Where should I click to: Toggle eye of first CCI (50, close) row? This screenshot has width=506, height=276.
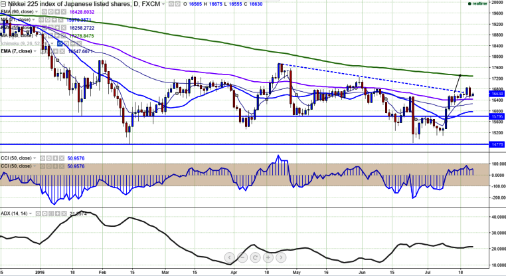[x=42, y=158]
